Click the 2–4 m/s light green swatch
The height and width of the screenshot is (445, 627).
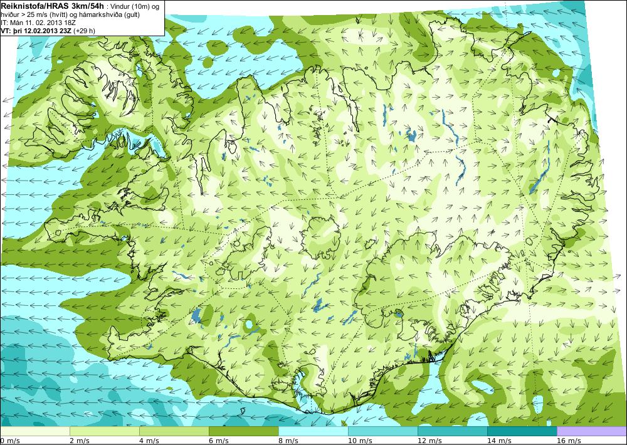pos(105,431)
